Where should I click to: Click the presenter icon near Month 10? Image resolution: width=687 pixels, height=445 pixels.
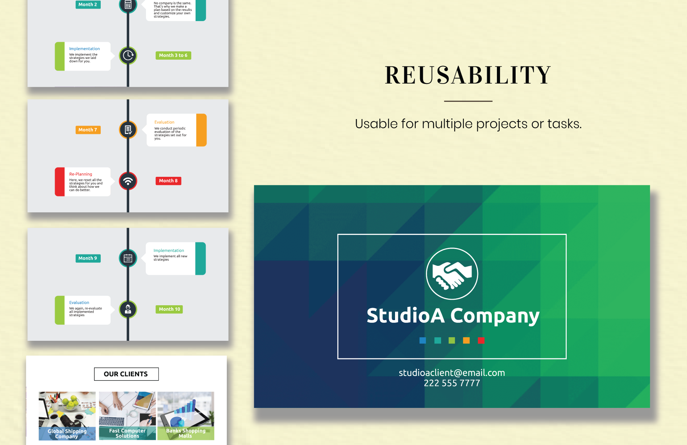click(x=128, y=309)
